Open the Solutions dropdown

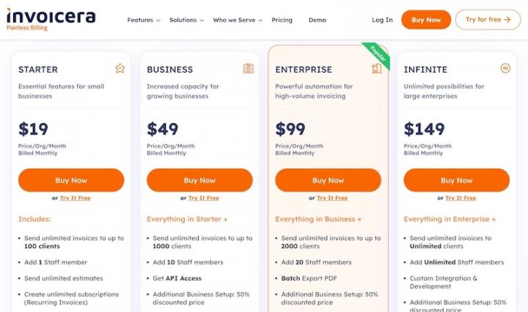coord(186,20)
